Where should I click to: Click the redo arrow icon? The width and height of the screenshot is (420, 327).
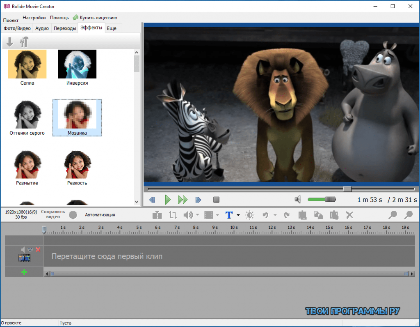286,215
